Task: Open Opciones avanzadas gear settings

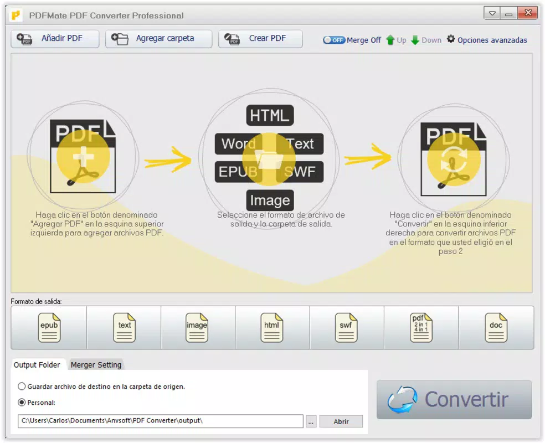Action: point(487,40)
